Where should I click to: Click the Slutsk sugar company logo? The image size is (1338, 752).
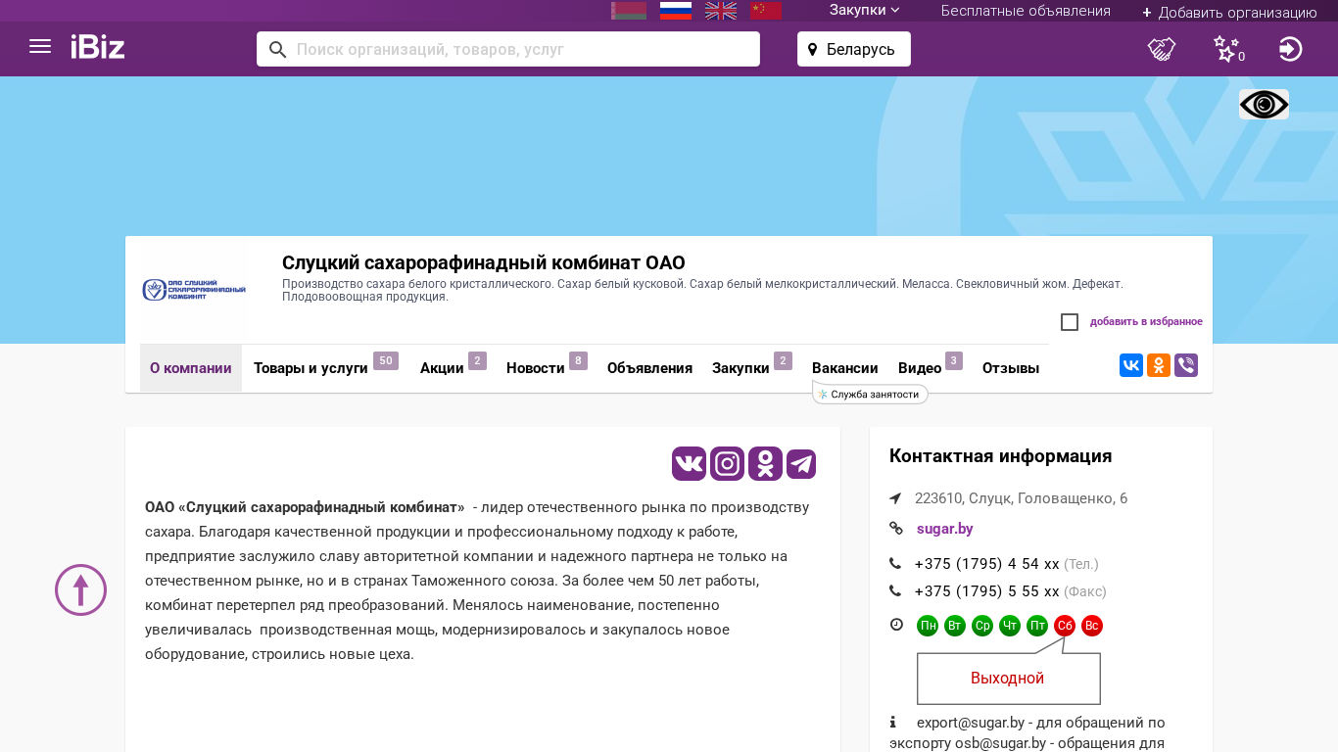pyautogui.click(x=194, y=290)
